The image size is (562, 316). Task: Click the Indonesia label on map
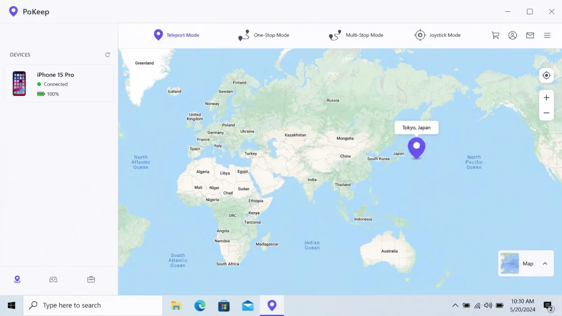[x=363, y=219]
